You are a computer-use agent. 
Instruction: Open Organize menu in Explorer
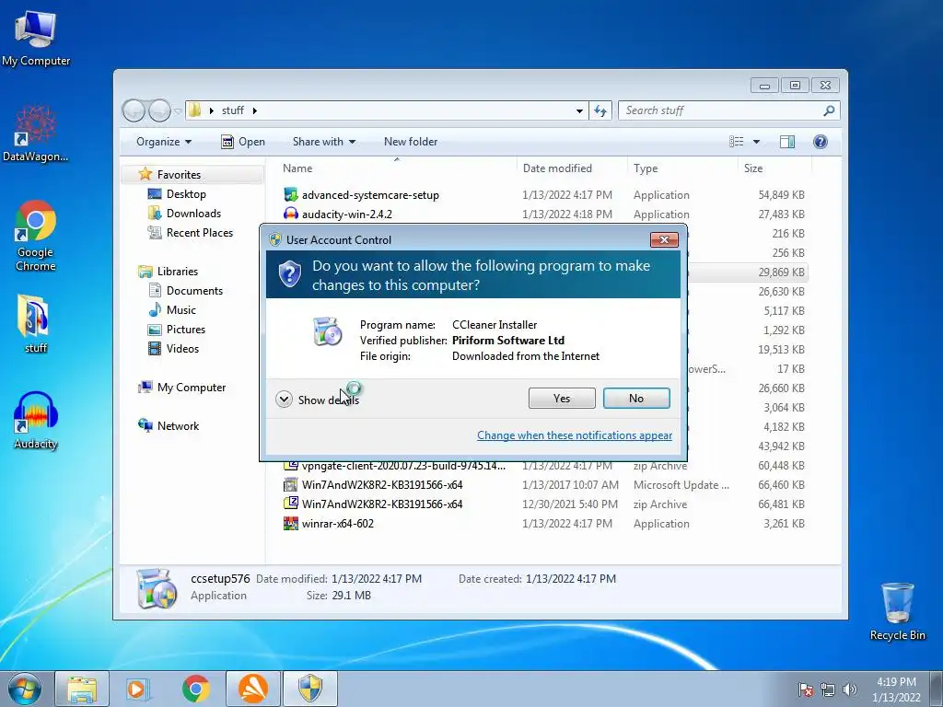(x=164, y=142)
